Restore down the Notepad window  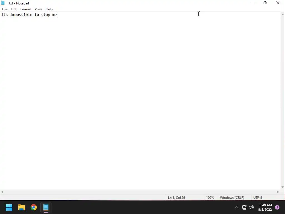265,3
